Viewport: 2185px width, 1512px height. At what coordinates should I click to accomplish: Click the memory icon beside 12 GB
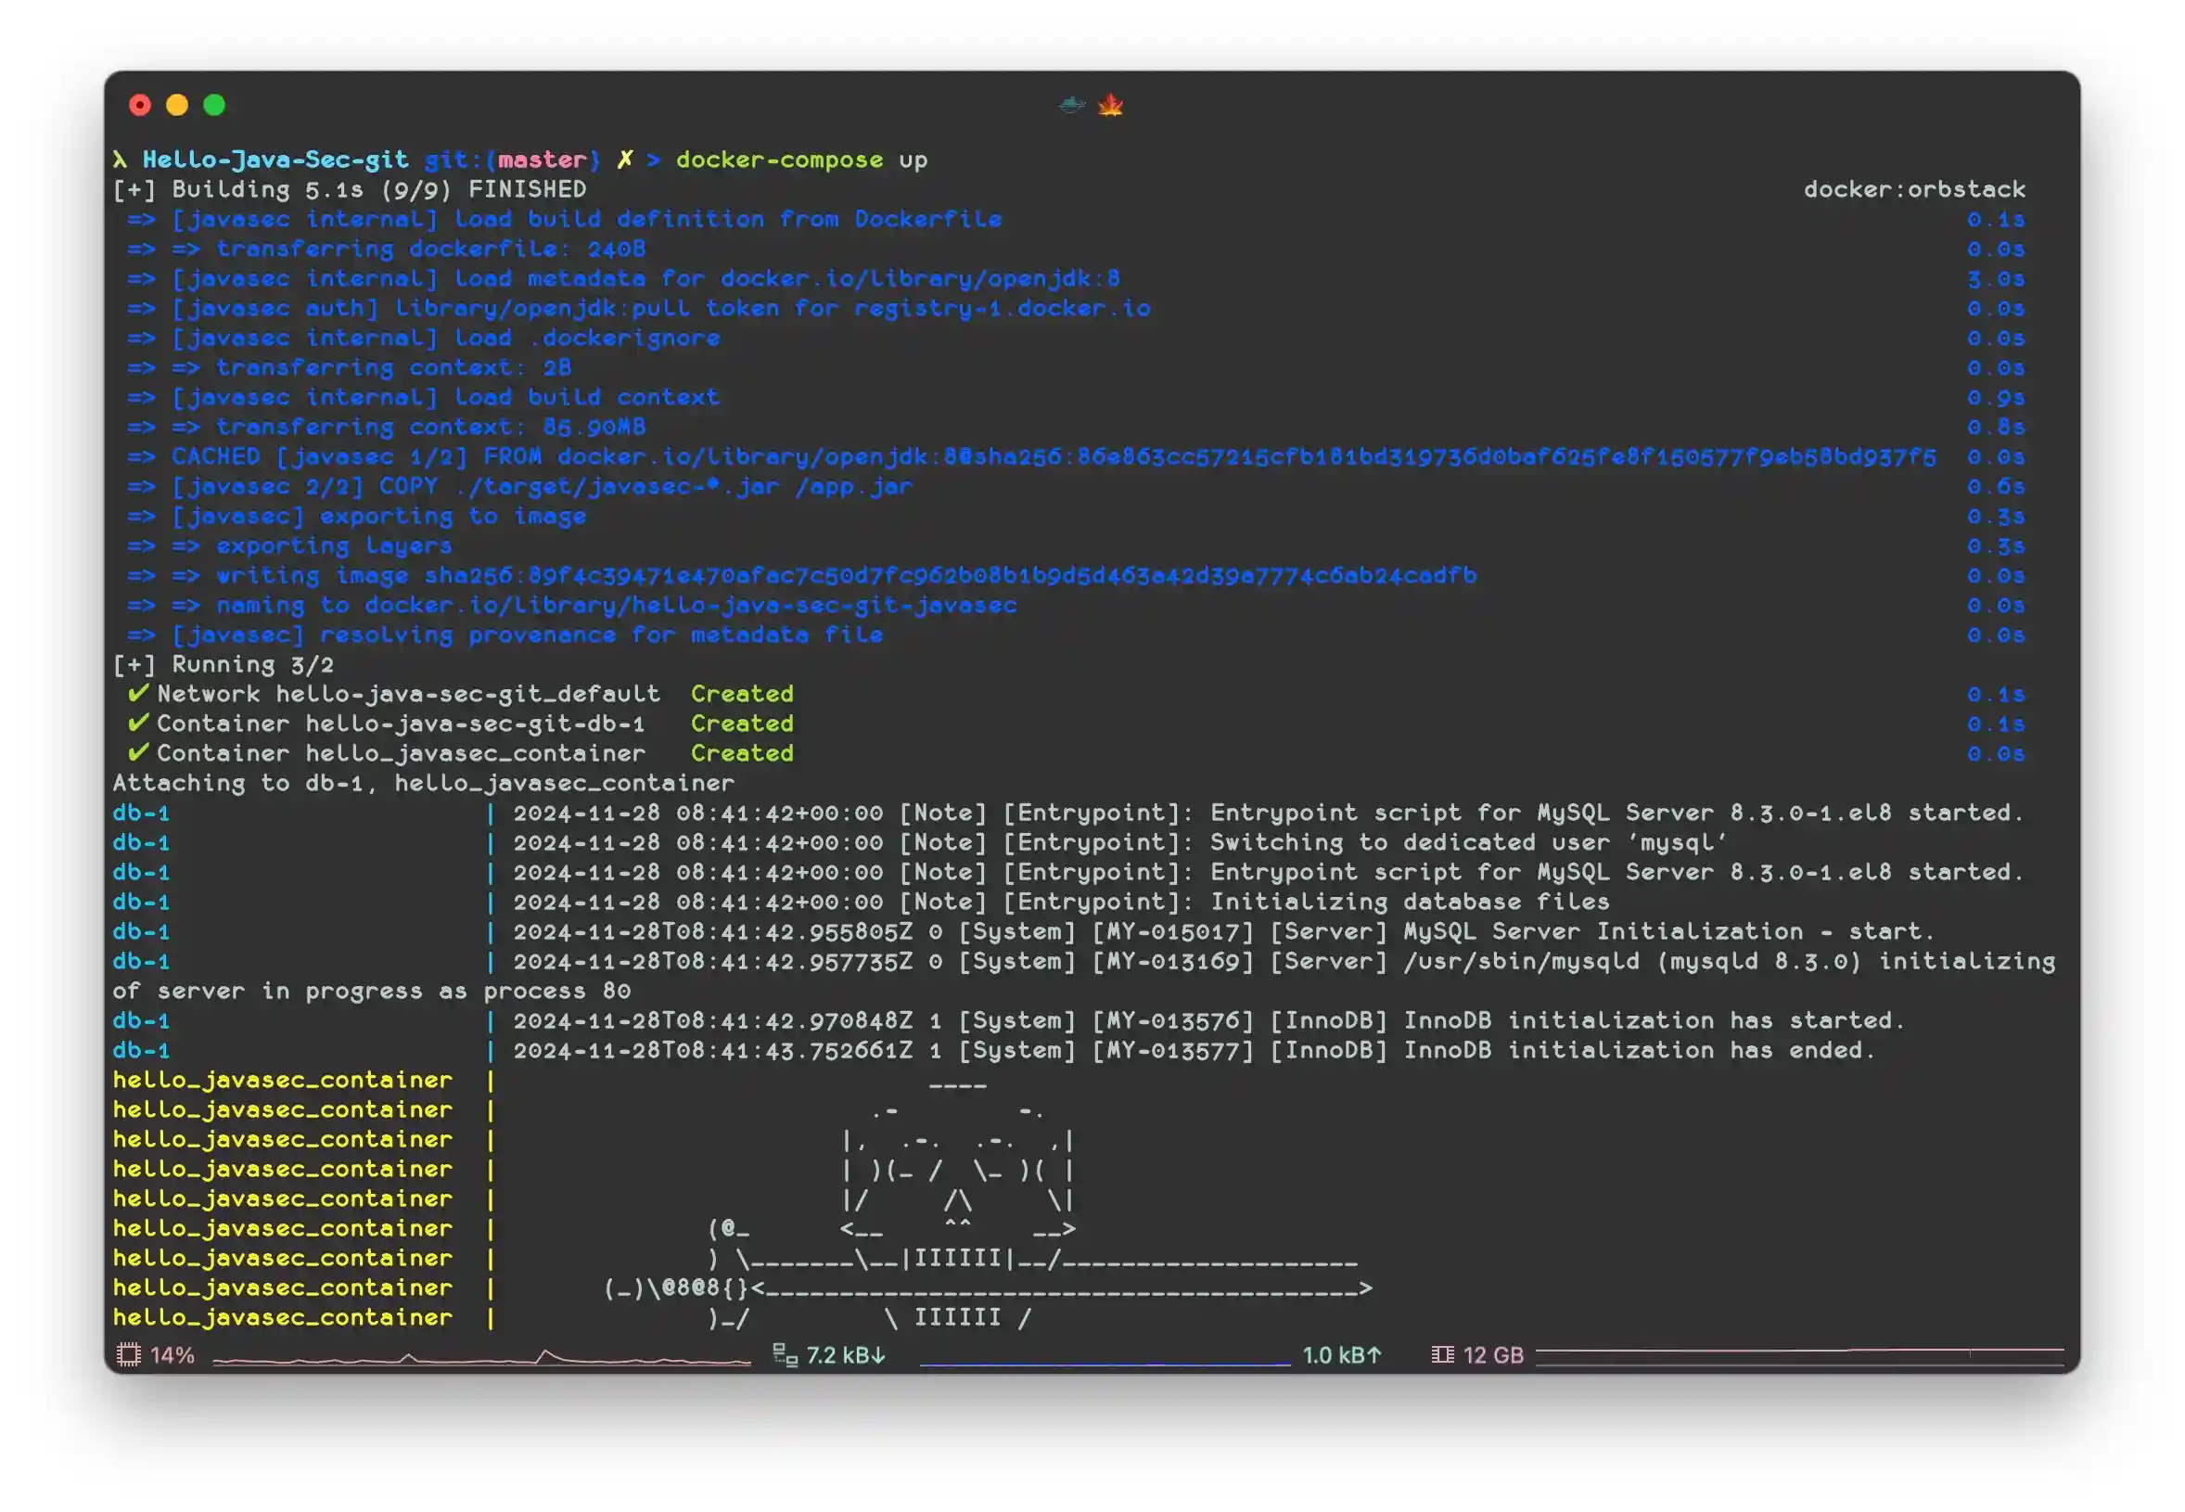[x=1441, y=1353]
